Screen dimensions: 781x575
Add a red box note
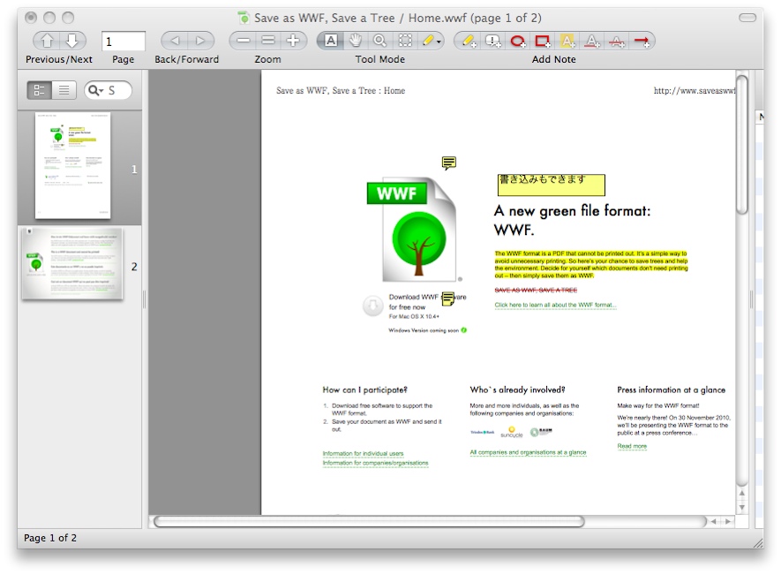543,41
